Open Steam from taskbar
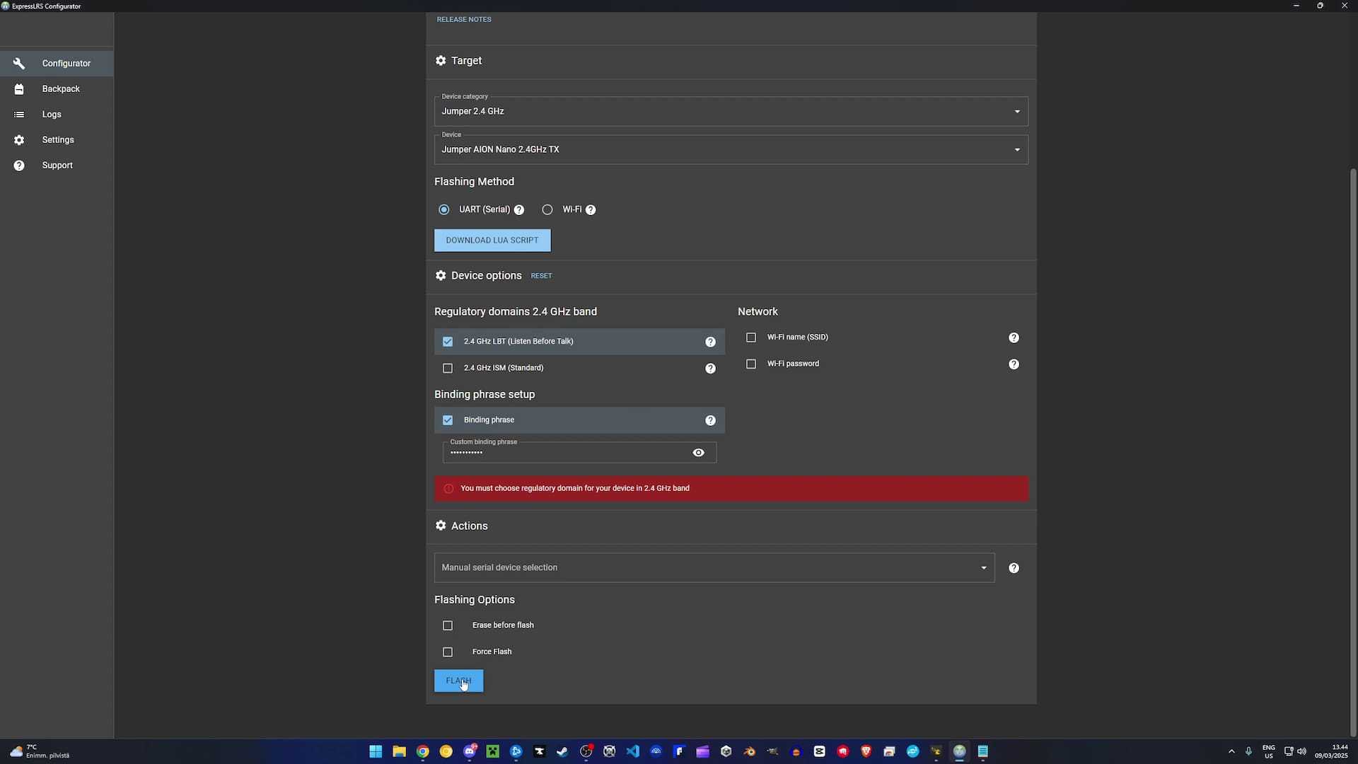The image size is (1358, 764). click(x=562, y=751)
